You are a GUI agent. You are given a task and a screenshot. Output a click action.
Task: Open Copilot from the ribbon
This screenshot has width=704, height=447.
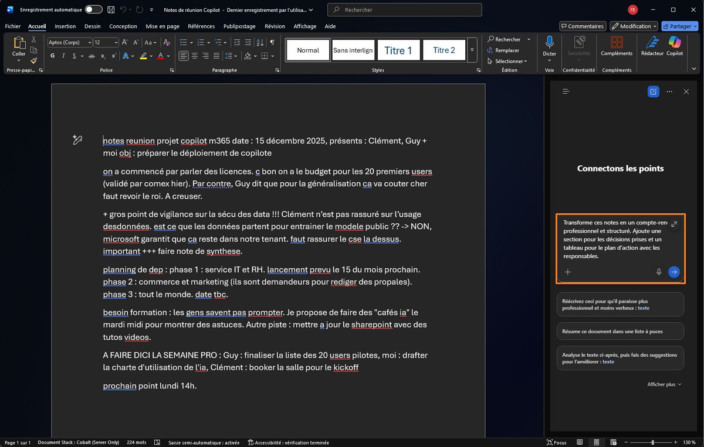click(x=674, y=46)
